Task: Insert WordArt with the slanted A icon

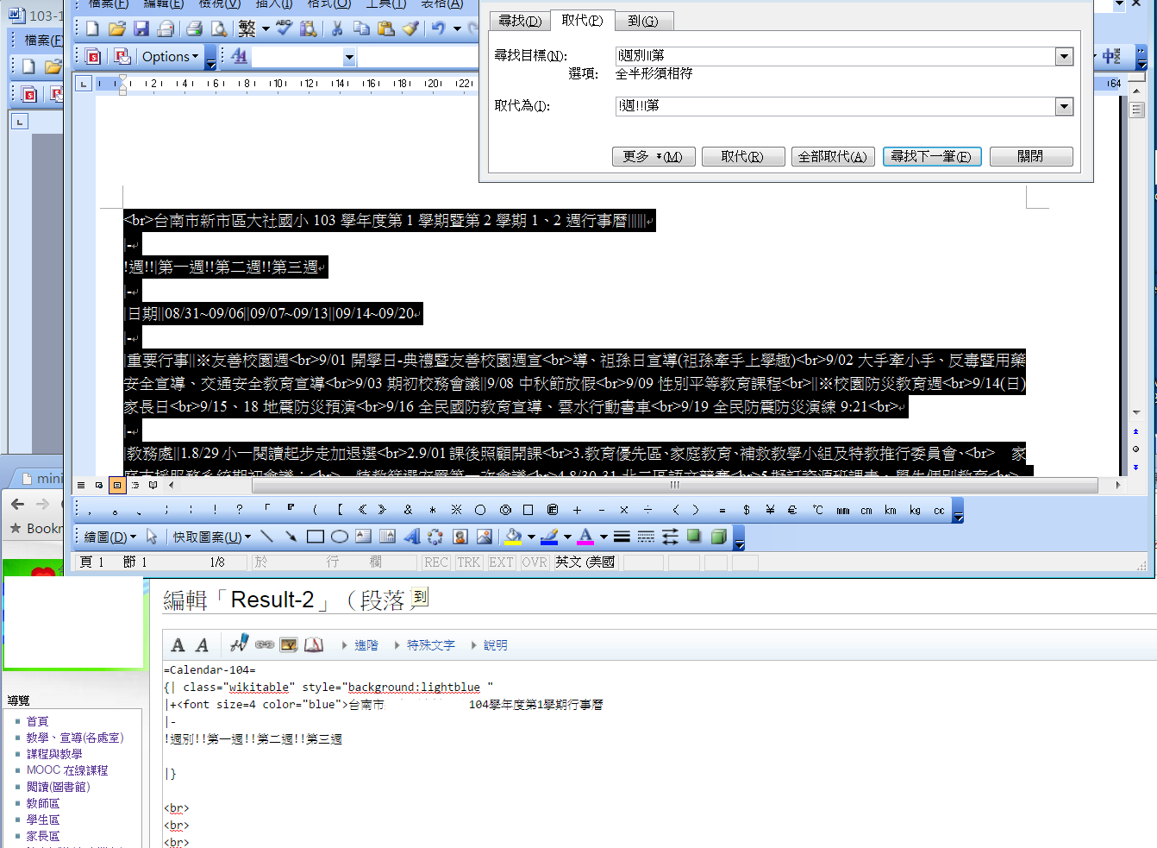Action: [x=412, y=537]
